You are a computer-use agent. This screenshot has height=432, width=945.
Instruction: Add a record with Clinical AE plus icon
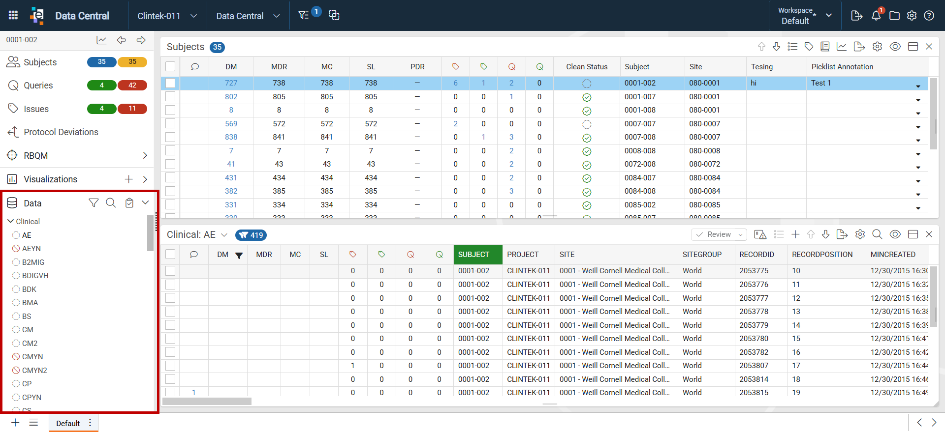[795, 234]
